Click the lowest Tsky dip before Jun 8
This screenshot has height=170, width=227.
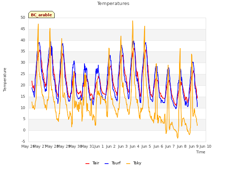click(178, 138)
